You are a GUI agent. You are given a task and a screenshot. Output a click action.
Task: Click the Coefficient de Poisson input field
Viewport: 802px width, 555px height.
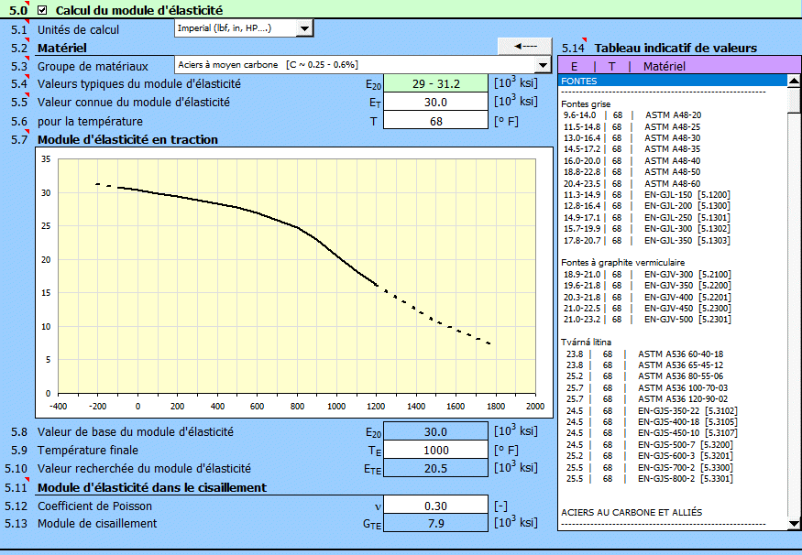(x=435, y=506)
